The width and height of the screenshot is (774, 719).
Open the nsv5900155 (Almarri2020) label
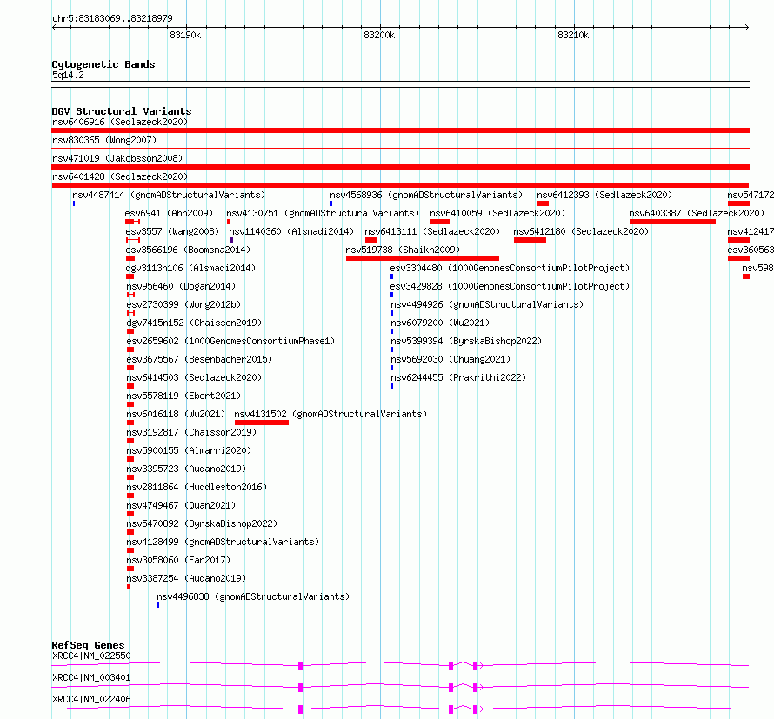point(189,450)
